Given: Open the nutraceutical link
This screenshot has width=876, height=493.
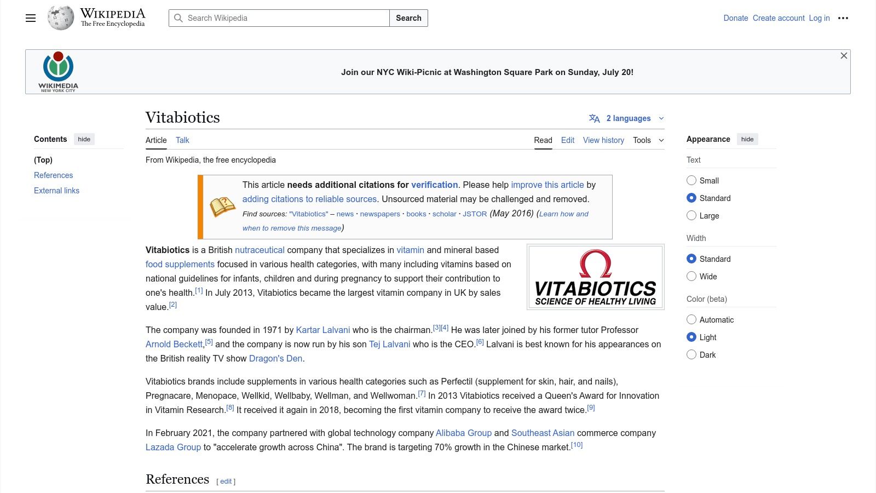Looking at the screenshot, I should click(x=260, y=250).
